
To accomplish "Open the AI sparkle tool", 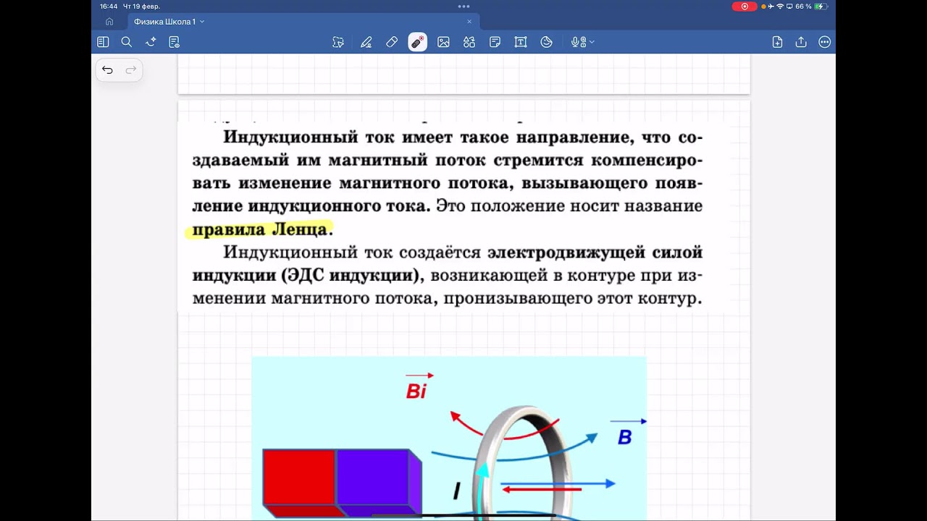I will tap(151, 42).
